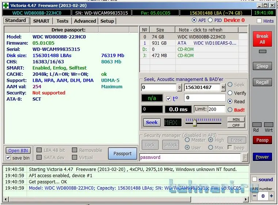Click the acoustic management slider handle
278x205 pixels.
pos(195,123)
